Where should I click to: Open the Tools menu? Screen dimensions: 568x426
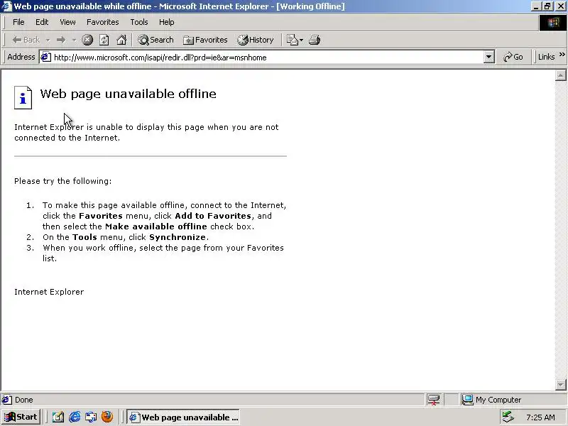tap(139, 22)
